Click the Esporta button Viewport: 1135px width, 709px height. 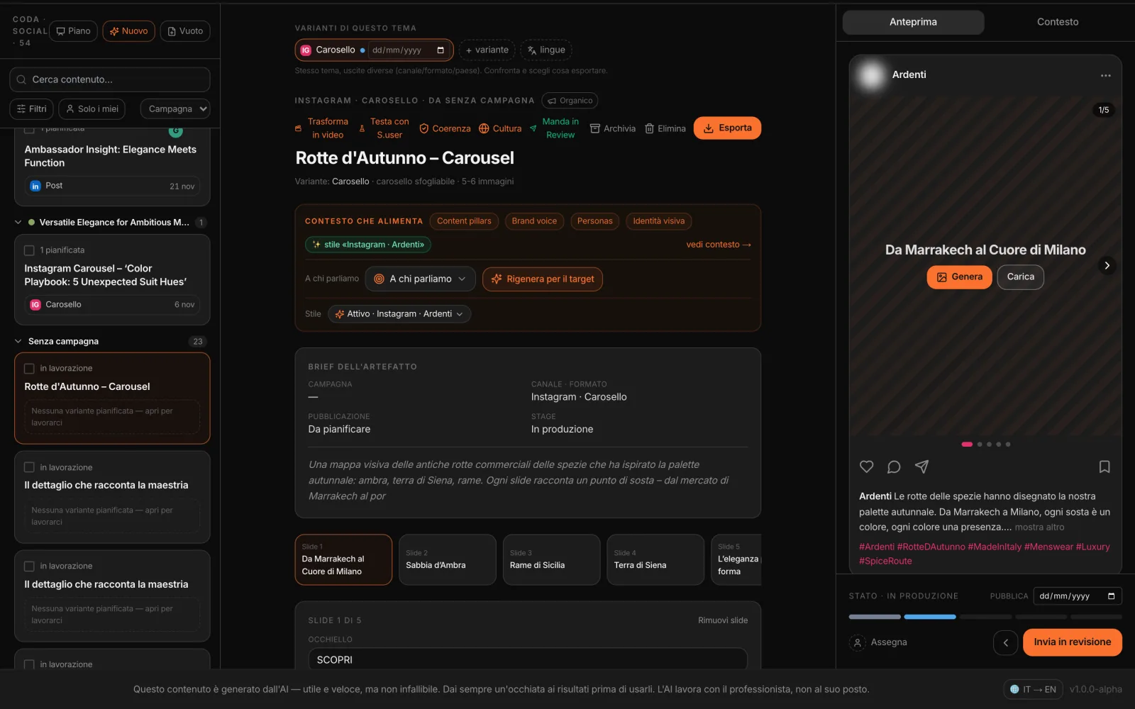pyautogui.click(x=727, y=128)
